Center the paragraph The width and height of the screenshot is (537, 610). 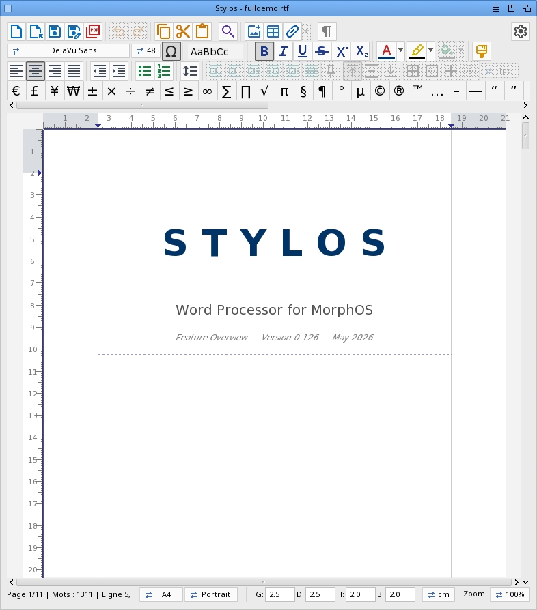(36, 71)
